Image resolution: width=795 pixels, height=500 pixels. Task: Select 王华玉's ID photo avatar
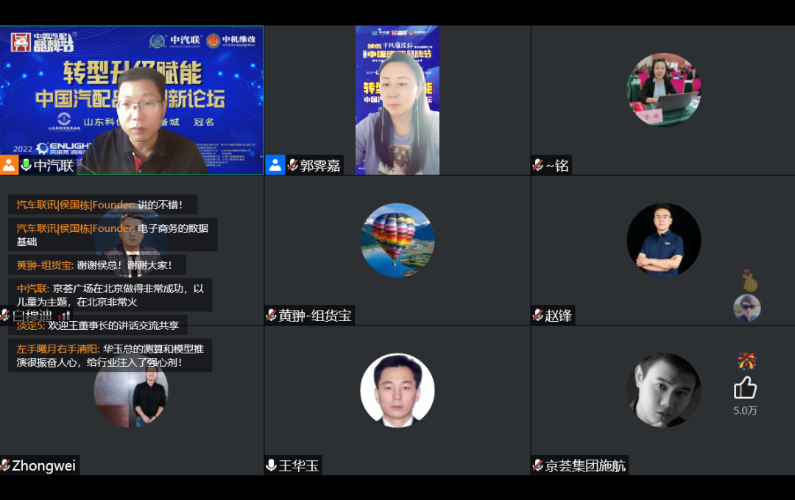pos(397,390)
